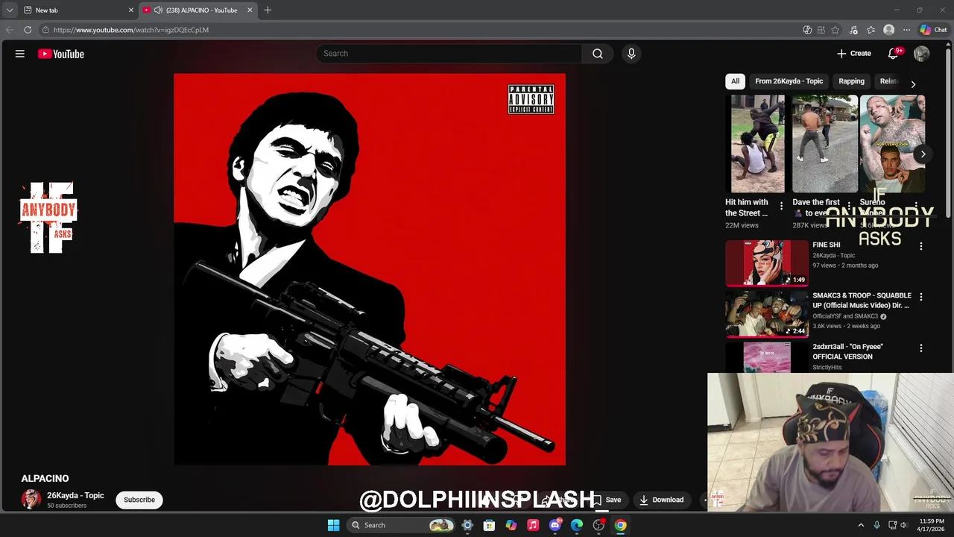Mute the tab via speaker icon on ALPACINO tab

tap(158, 10)
